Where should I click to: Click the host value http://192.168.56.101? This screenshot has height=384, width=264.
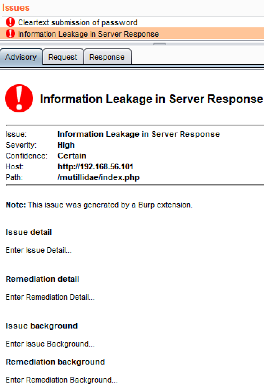[x=95, y=166]
